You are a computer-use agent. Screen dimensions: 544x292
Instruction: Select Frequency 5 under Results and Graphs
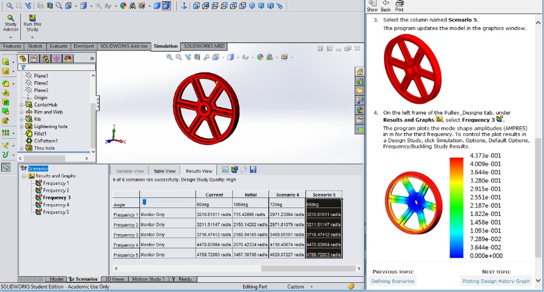tap(56, 212)
